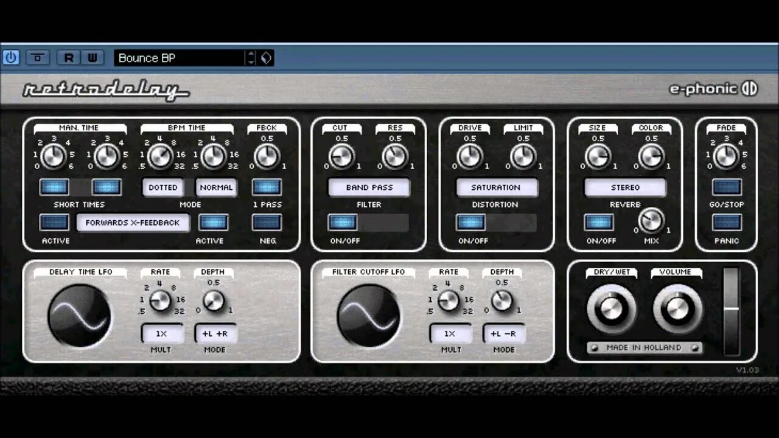
Task: Click the first MAN. TIME knob
Action: (53, 156)
